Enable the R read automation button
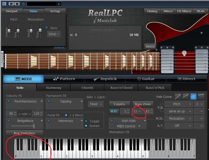Viewport: 209px width, 160px height. pyautogui.click(x=11, y=4)
